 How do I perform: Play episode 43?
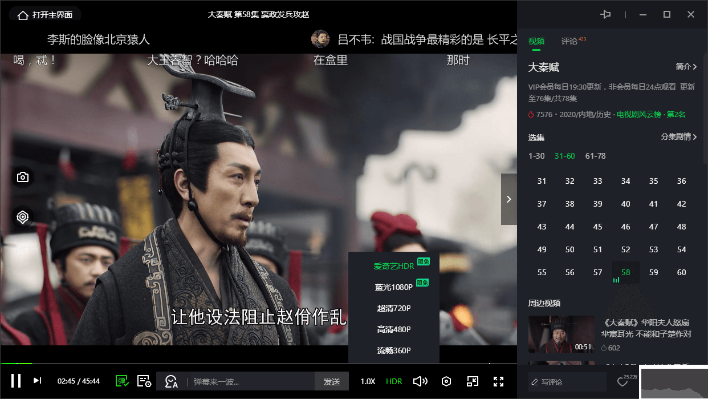pyautogui.click(x=542, y=227)
